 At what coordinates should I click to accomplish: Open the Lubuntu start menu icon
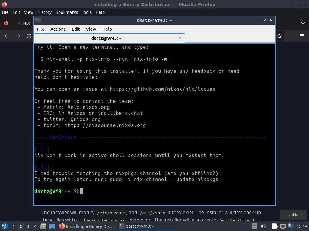pos(5,226)
